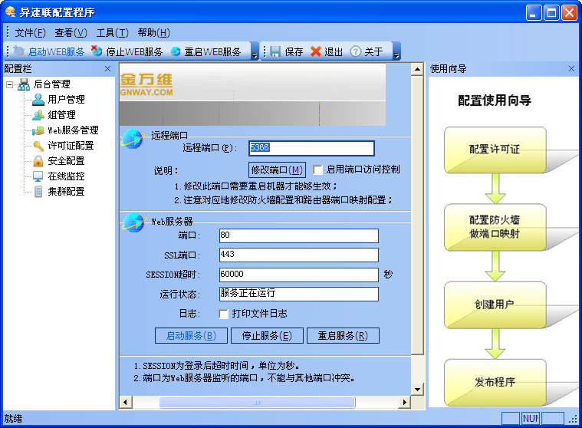The height and width of the screenshot is (428, 582).
Task: Click the 修改端口(M) button
Action: tap(277, 170)
